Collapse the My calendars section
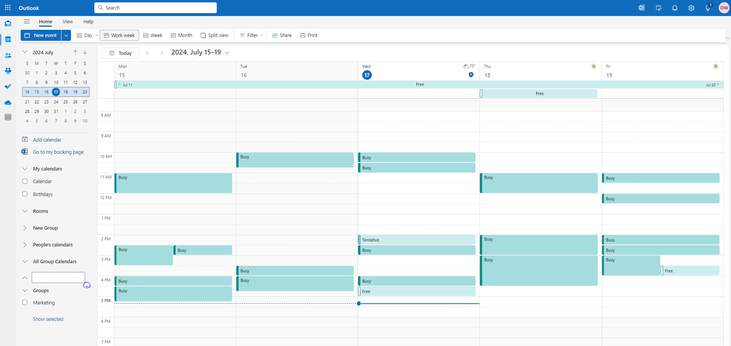 pos(25,168)
